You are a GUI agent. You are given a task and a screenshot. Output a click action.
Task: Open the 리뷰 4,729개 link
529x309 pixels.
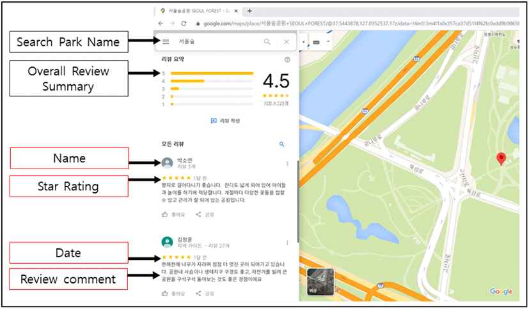pyautogui.click(x=276, y=103)
